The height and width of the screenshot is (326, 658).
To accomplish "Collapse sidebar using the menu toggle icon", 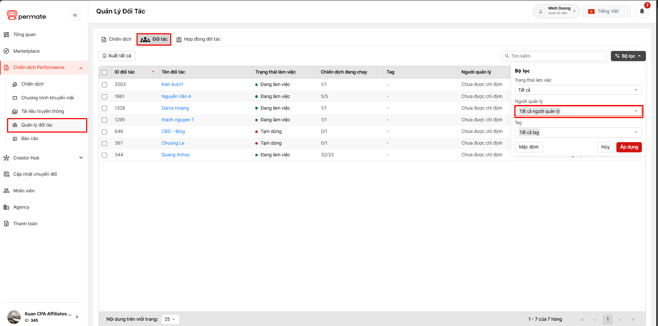I will coord(75,15).
